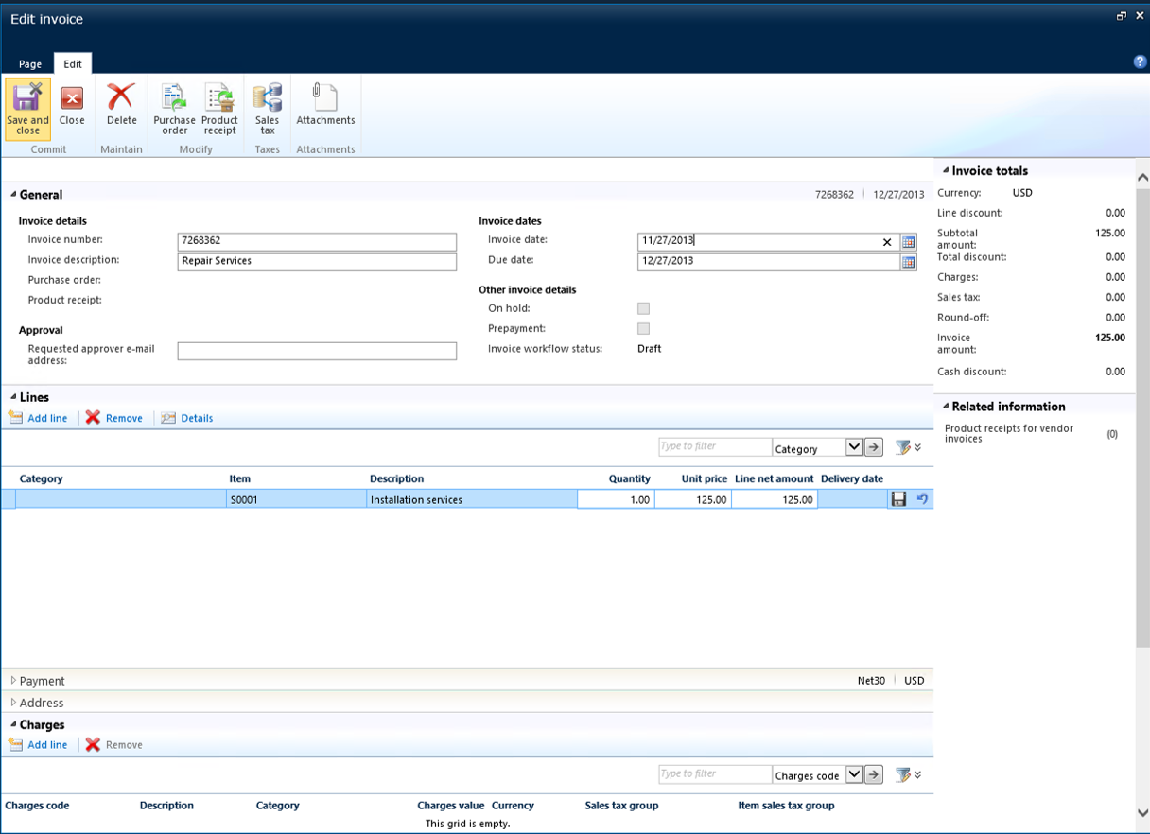Image resolution: width=1150 pixels, height=834 pixels.
Task: Select the Edit ribbon tab
Action: (73, 64)
